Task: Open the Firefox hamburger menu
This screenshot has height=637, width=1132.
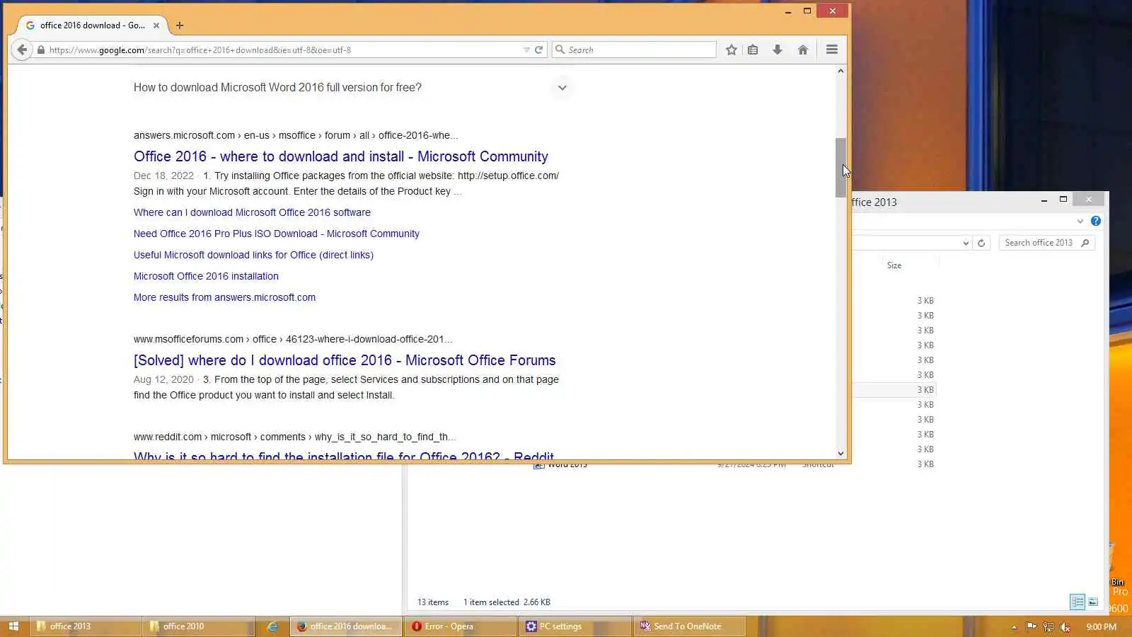Action: (832, 50)
